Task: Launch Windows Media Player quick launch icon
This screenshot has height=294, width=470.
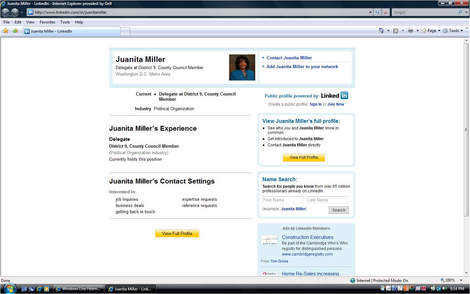Action: 47,289
